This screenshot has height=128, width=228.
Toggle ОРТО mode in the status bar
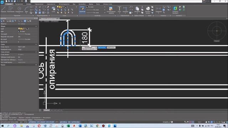pos(57,122)
